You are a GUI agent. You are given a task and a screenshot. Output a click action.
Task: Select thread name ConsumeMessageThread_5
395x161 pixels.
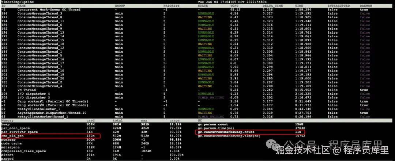pos(39,55)
